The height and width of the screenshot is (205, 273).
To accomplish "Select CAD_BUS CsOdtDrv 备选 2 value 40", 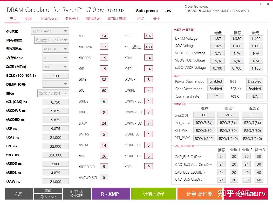I will click(246, 172).
